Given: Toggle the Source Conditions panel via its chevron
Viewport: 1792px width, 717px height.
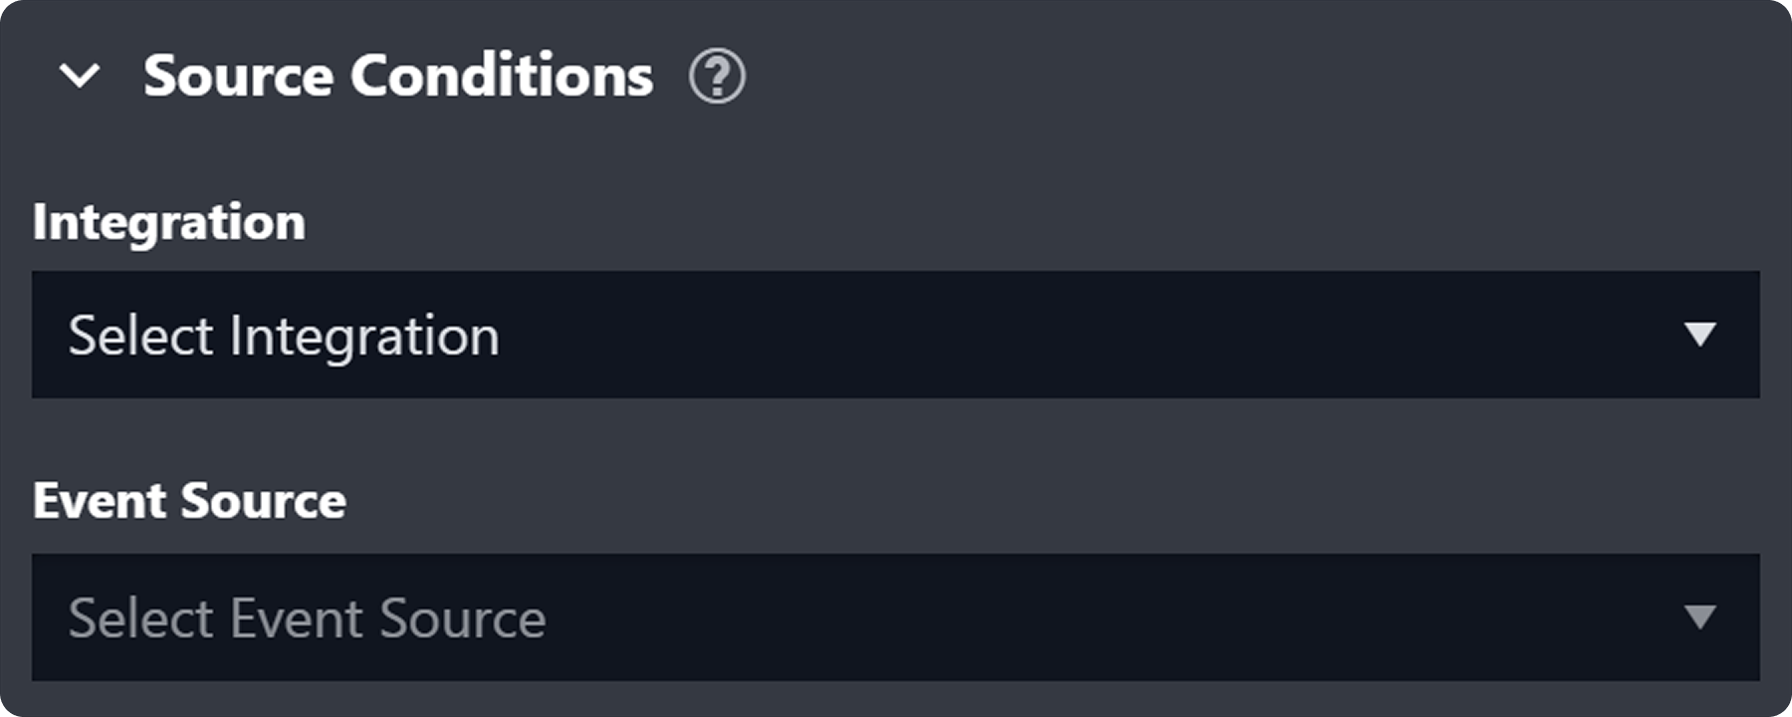Looking at the screenshot, I should tap(80, 76).
